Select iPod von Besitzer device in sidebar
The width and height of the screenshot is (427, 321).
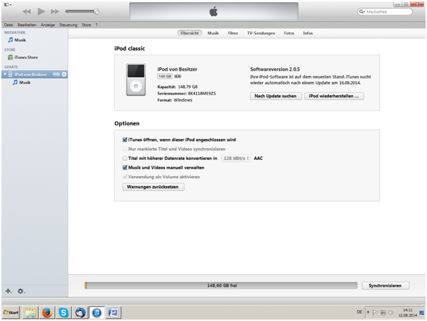[34, 74]
